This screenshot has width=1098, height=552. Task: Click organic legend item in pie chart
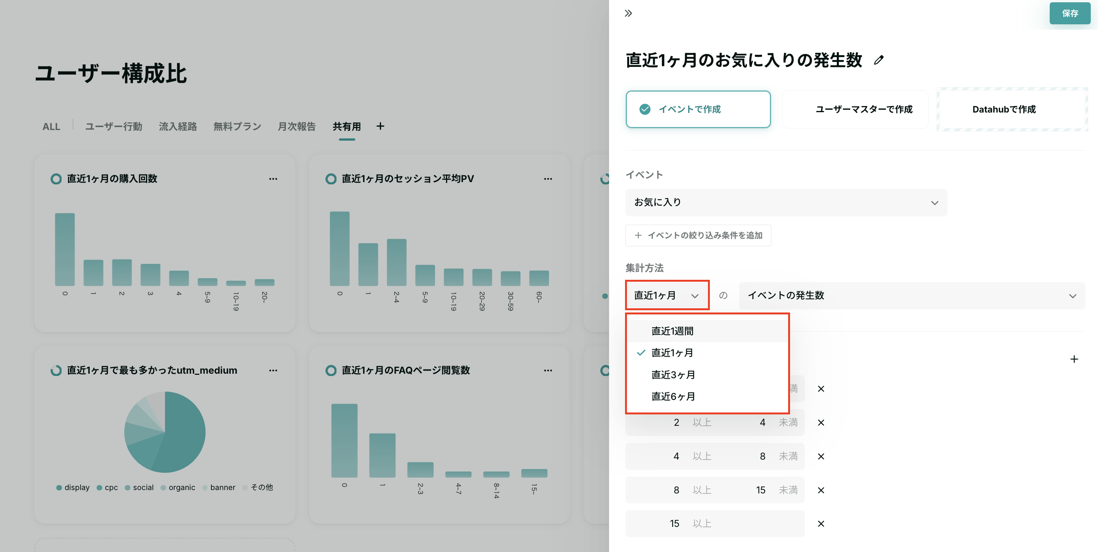click(178, 487)
